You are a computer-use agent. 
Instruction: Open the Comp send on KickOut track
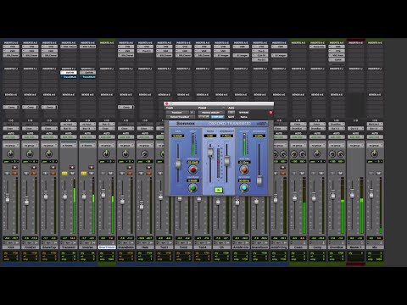pyautogui.click(x=30, y=107)
